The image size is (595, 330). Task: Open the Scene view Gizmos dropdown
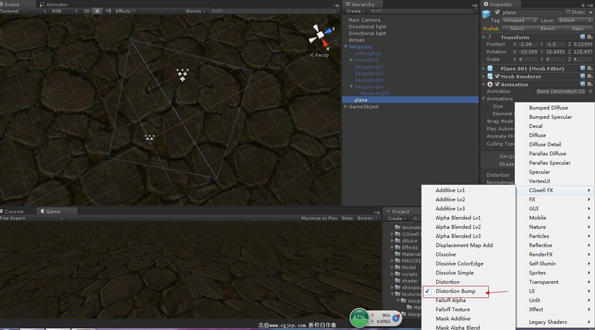[x=196, y=11]
